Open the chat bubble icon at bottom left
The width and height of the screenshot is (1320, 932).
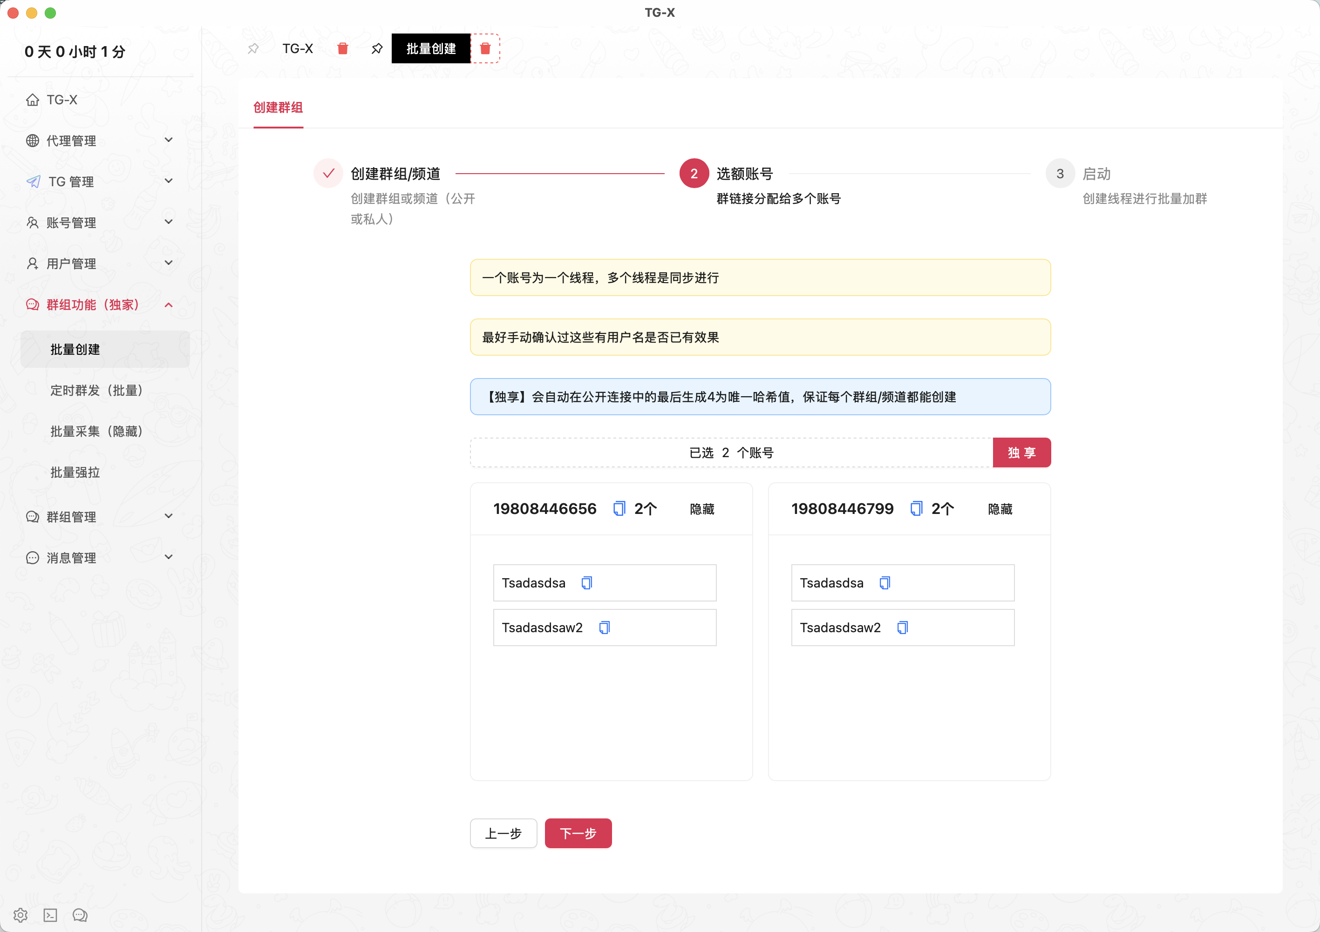click(80, 915)
